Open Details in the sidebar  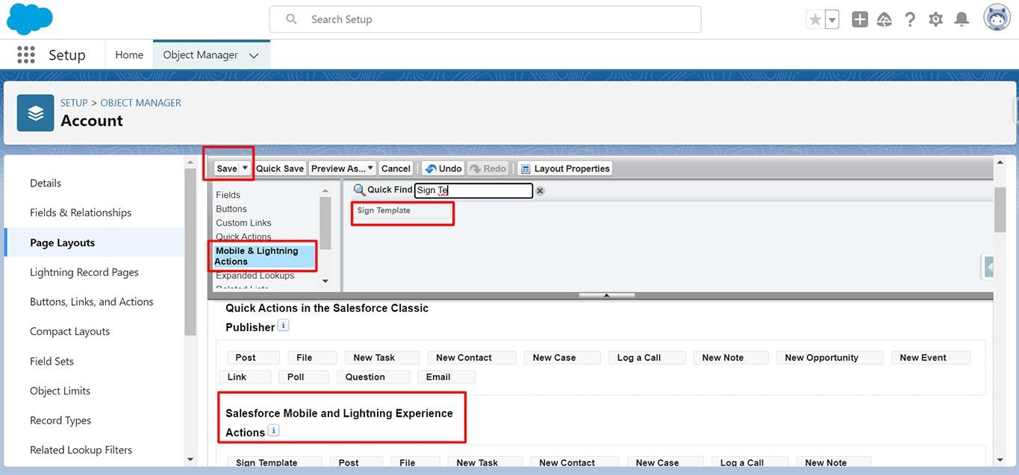point(46,183)
